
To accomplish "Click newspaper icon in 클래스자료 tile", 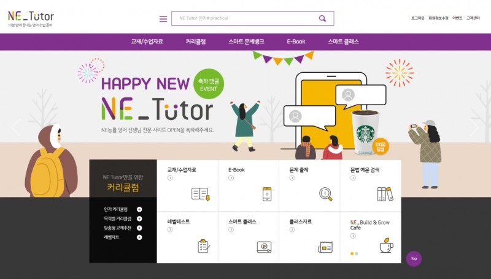I will tap(325, 247).
